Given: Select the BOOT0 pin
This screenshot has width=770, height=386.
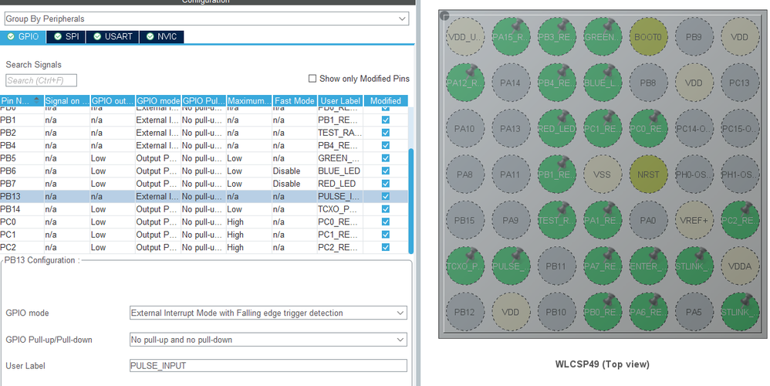Looking at the screenshot, I should (648, 37).
